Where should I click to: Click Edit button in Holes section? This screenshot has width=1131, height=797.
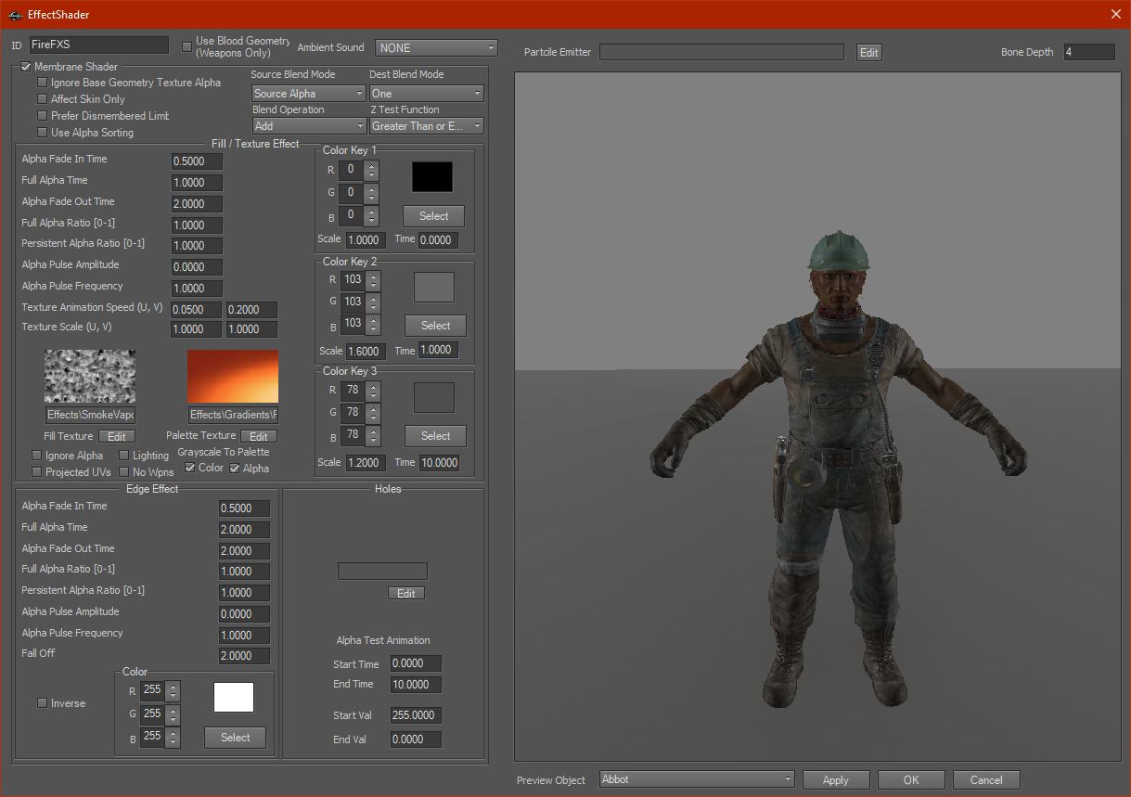[406, 593]
